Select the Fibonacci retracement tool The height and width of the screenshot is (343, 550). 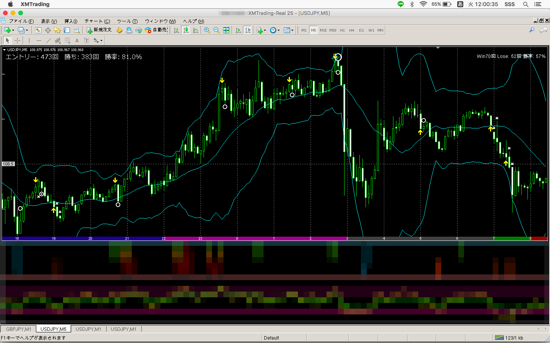click(67, 40)
